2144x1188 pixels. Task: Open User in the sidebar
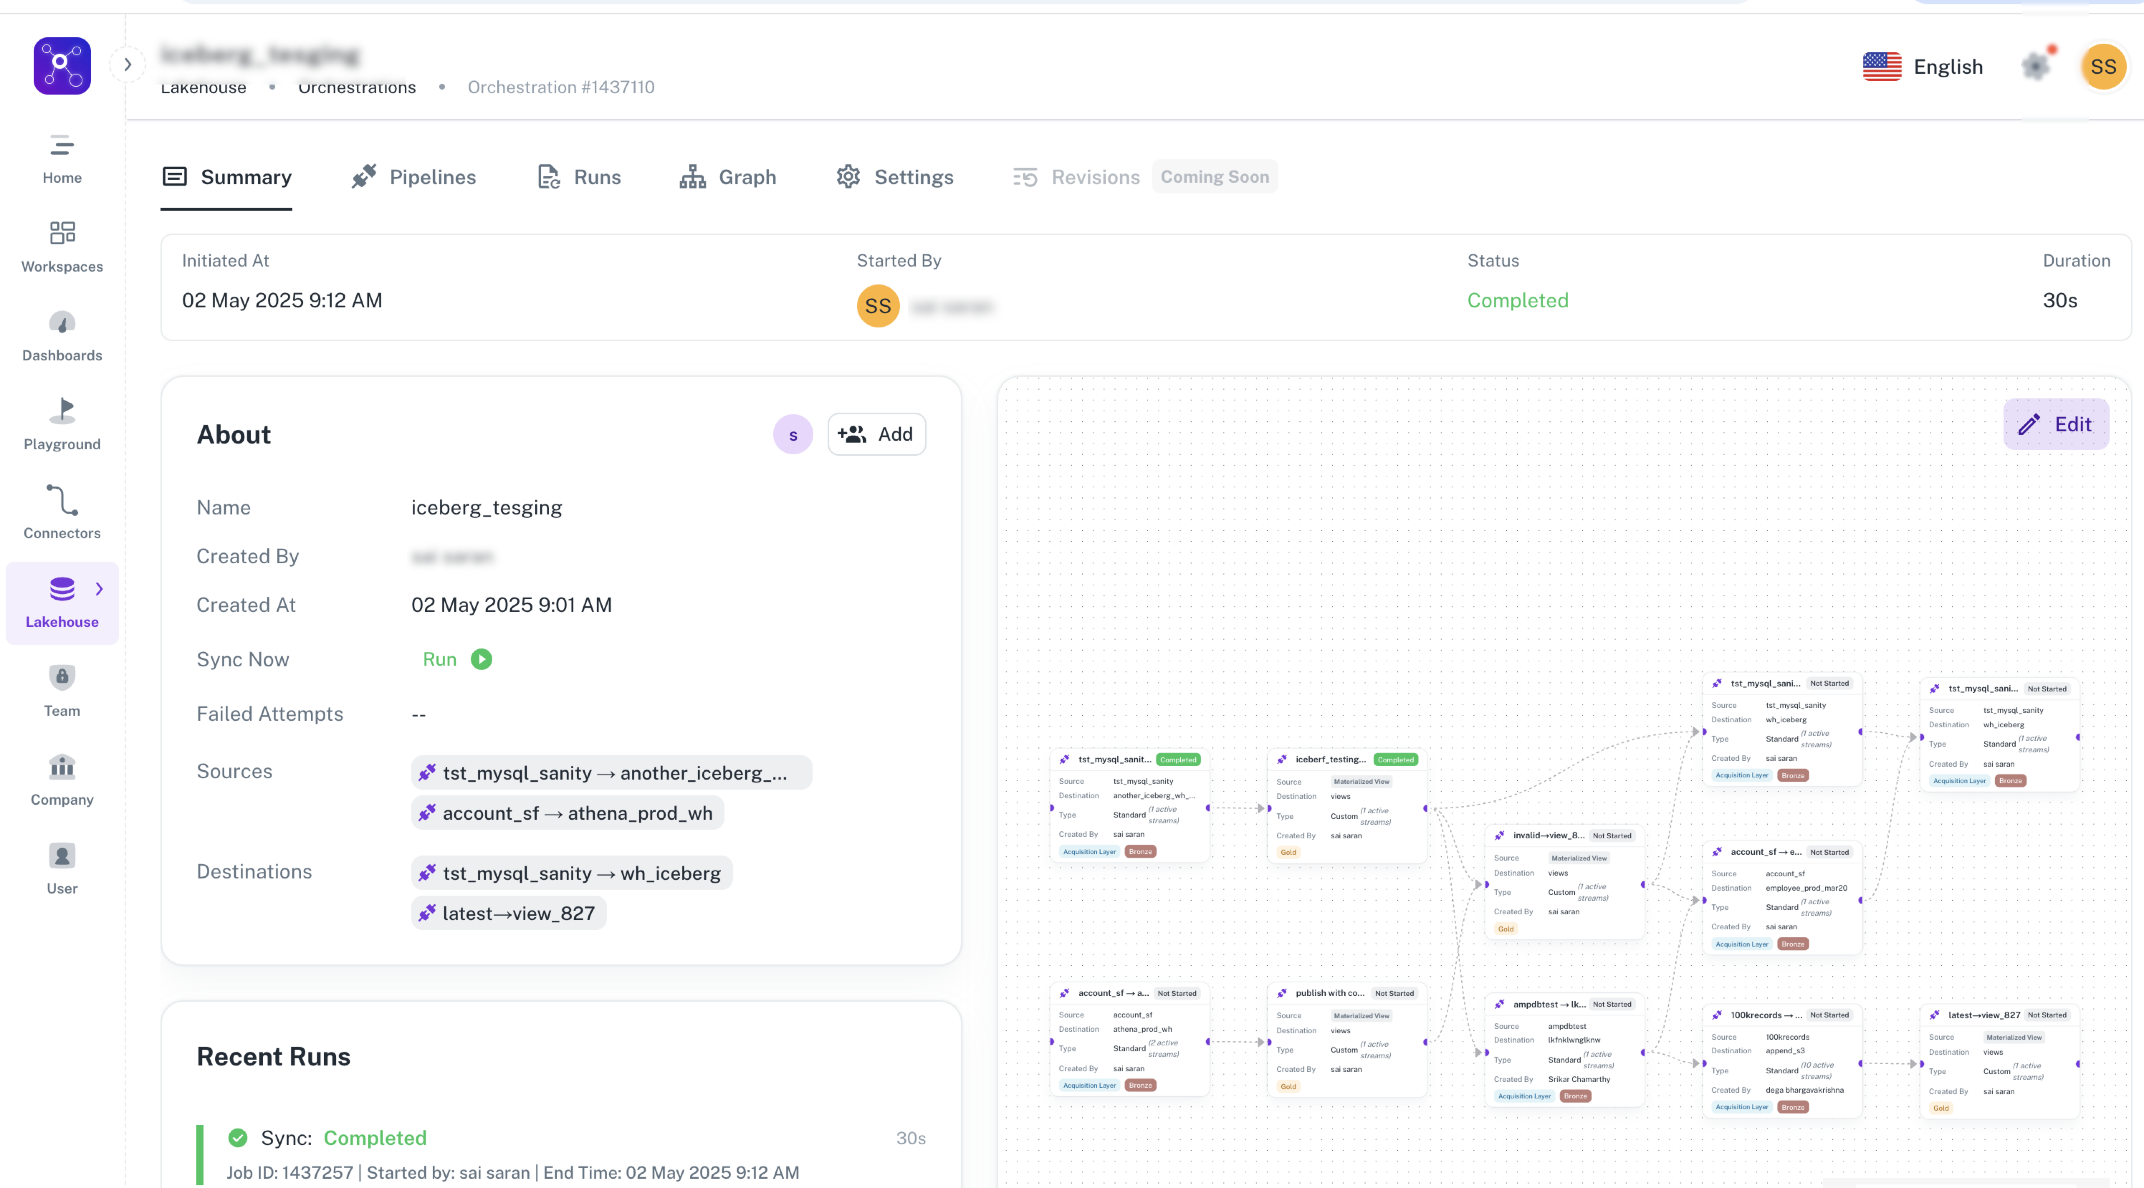(62, 869)
